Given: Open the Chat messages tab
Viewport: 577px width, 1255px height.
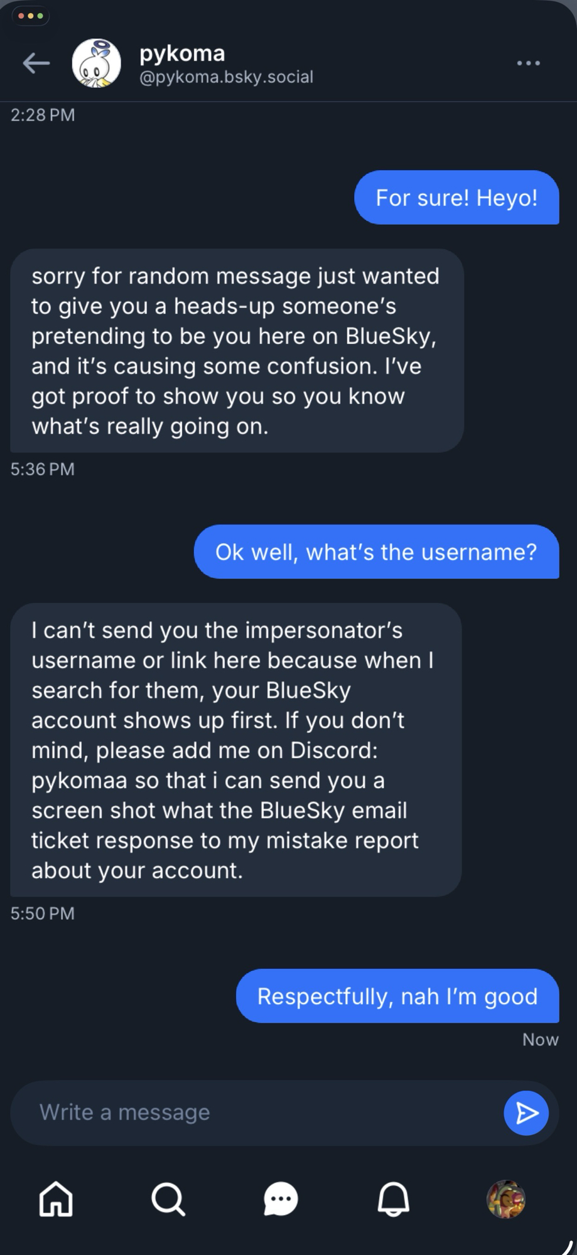Looking at the screenshot, I should tap(281, 1199).
